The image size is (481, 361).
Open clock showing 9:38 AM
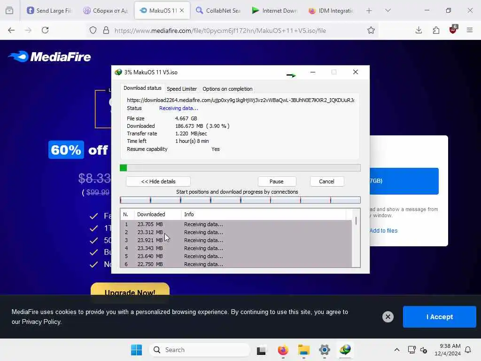[448, 350]
